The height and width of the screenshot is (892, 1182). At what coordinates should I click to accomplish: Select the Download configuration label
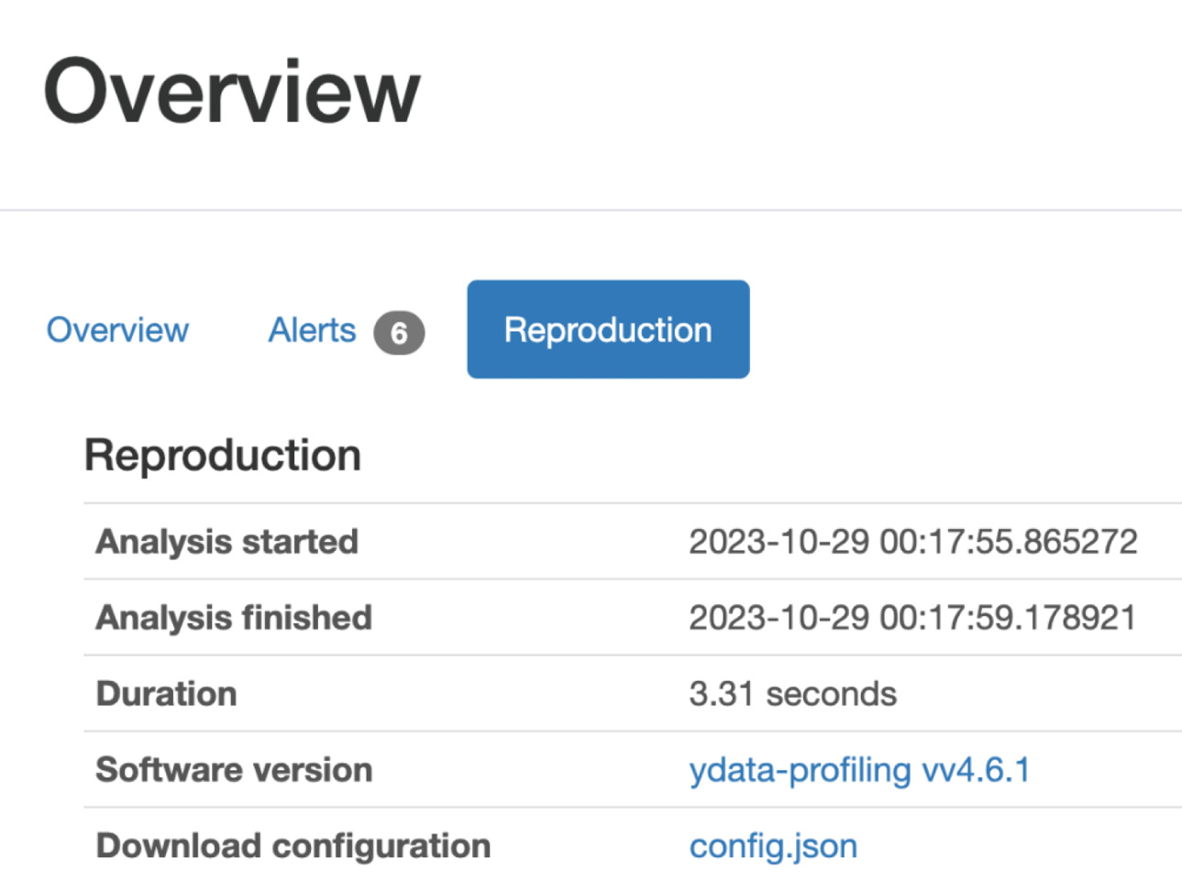[x=293, y=846]
